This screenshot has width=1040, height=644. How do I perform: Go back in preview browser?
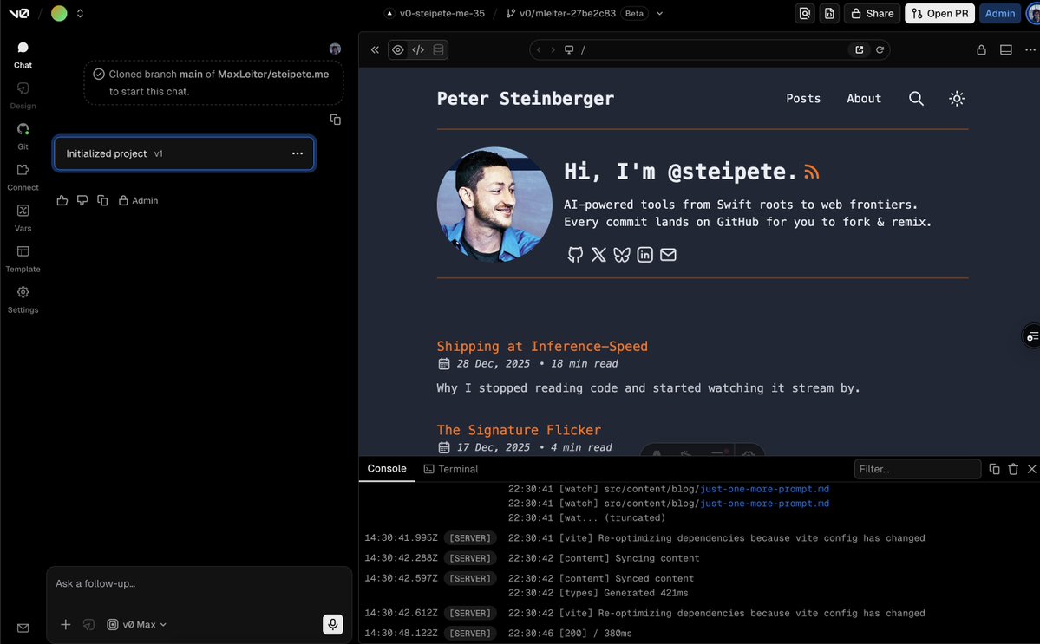point(539,49)
